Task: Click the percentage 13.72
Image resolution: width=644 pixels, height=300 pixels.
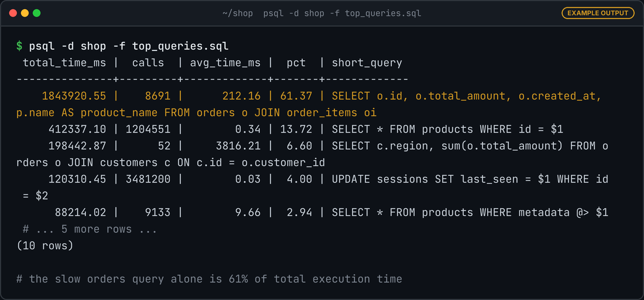Action: click(x=296, y=129)
